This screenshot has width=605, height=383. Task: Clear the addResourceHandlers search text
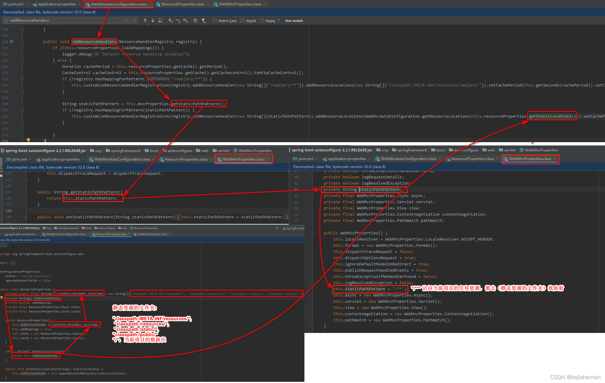[135, 20]
